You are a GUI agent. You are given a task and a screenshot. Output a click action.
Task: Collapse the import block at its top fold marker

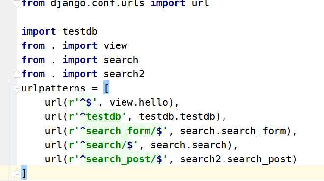pos(17,4)
